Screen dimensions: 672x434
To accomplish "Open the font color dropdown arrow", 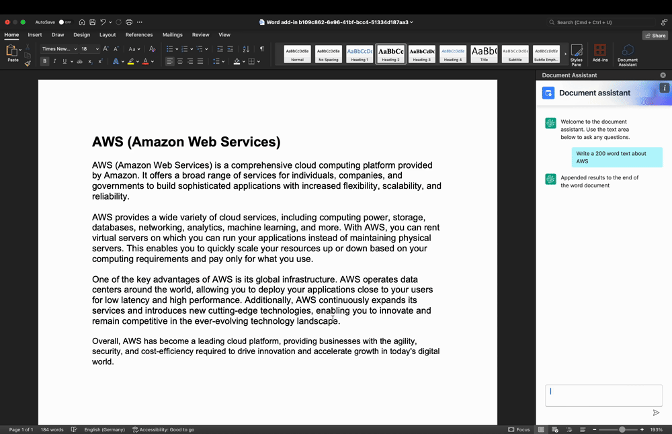I will click(x=153, y=62).
